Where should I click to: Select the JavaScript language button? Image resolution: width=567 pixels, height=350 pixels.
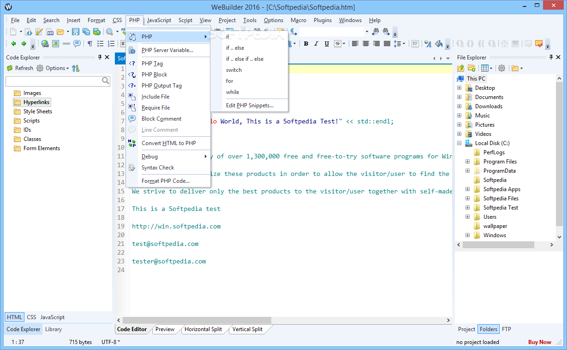click(x=53, y=317)
